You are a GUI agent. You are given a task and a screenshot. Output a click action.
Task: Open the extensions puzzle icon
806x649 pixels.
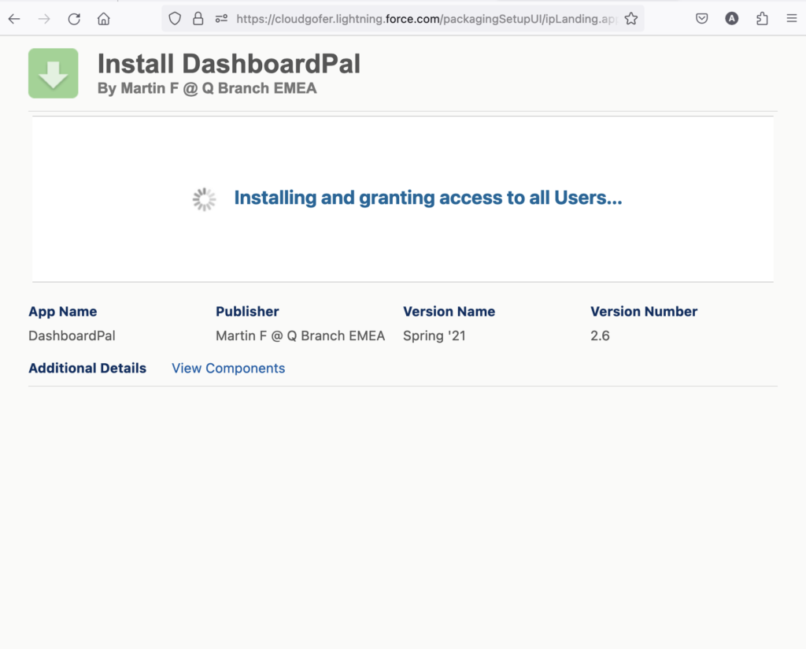tap(762, 19)
